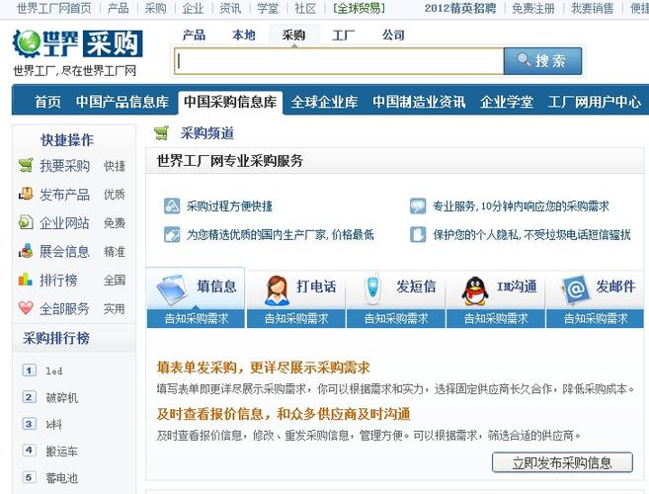
Task: Click the 立即发布采购信息 button
Action: [x=562, y=462]
